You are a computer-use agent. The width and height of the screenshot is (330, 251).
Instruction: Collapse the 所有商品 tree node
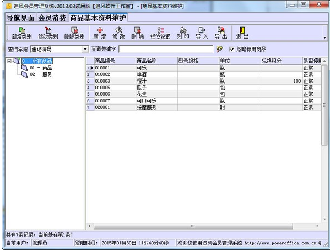click(x=9, y=61)
